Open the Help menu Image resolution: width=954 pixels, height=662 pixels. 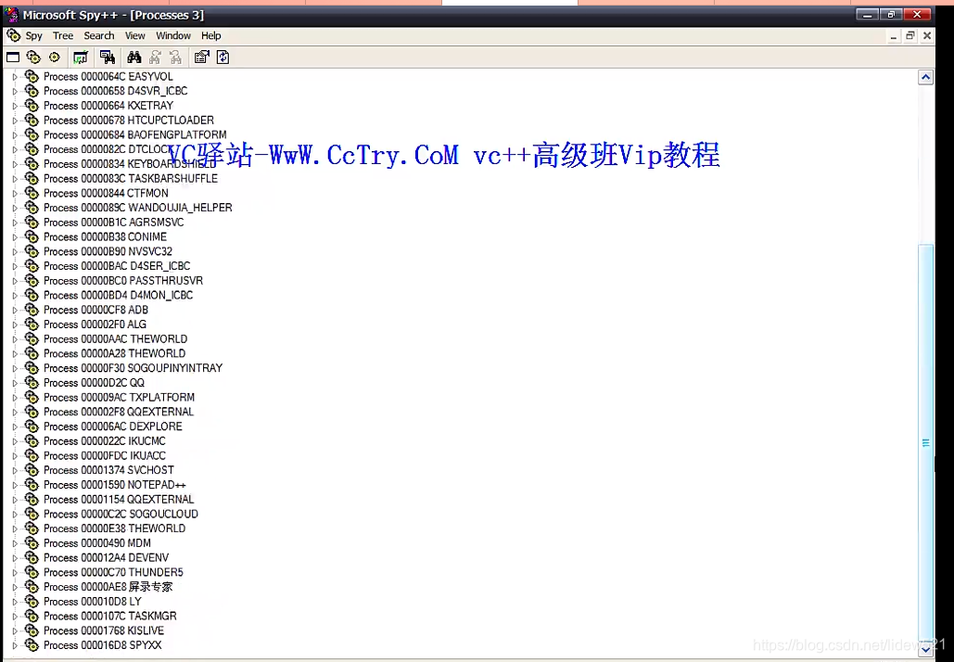211,36
